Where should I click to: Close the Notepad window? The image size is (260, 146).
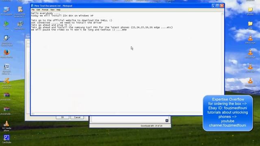222,6
